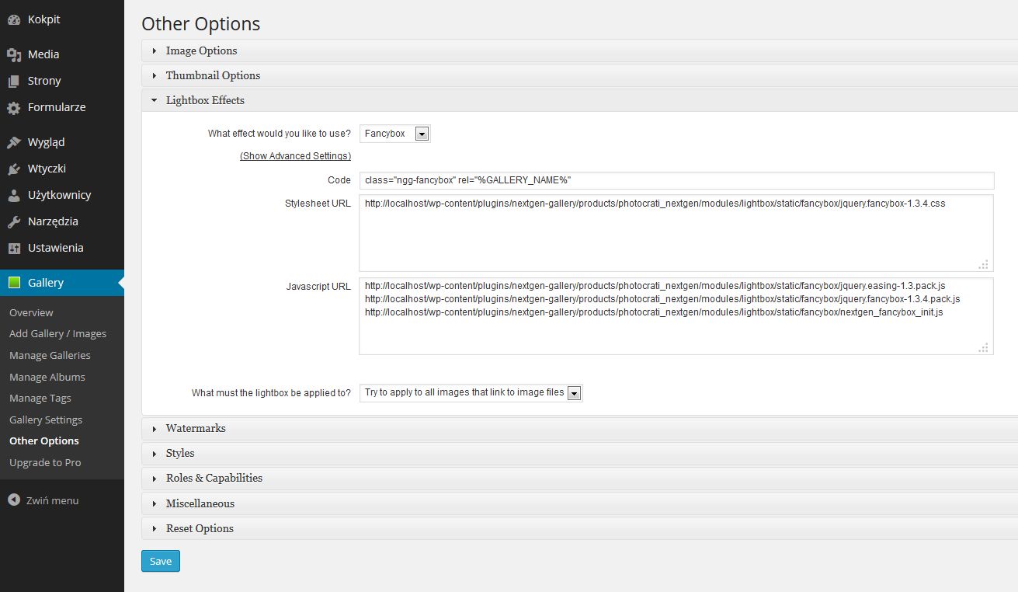Click the green Gallery icon
Image resolution: width=1018 pixels, height=592 pixels.
click(14, 283)
